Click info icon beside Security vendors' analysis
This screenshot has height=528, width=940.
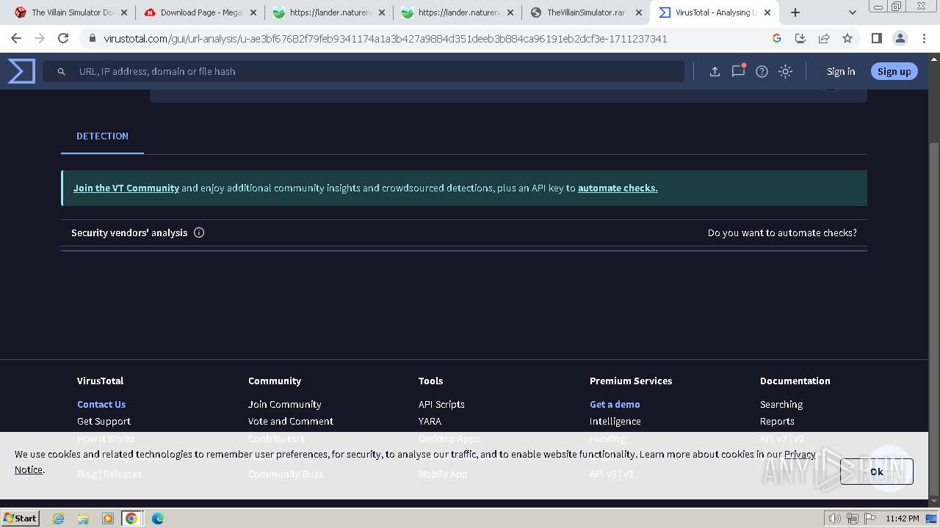coord(199,232)
